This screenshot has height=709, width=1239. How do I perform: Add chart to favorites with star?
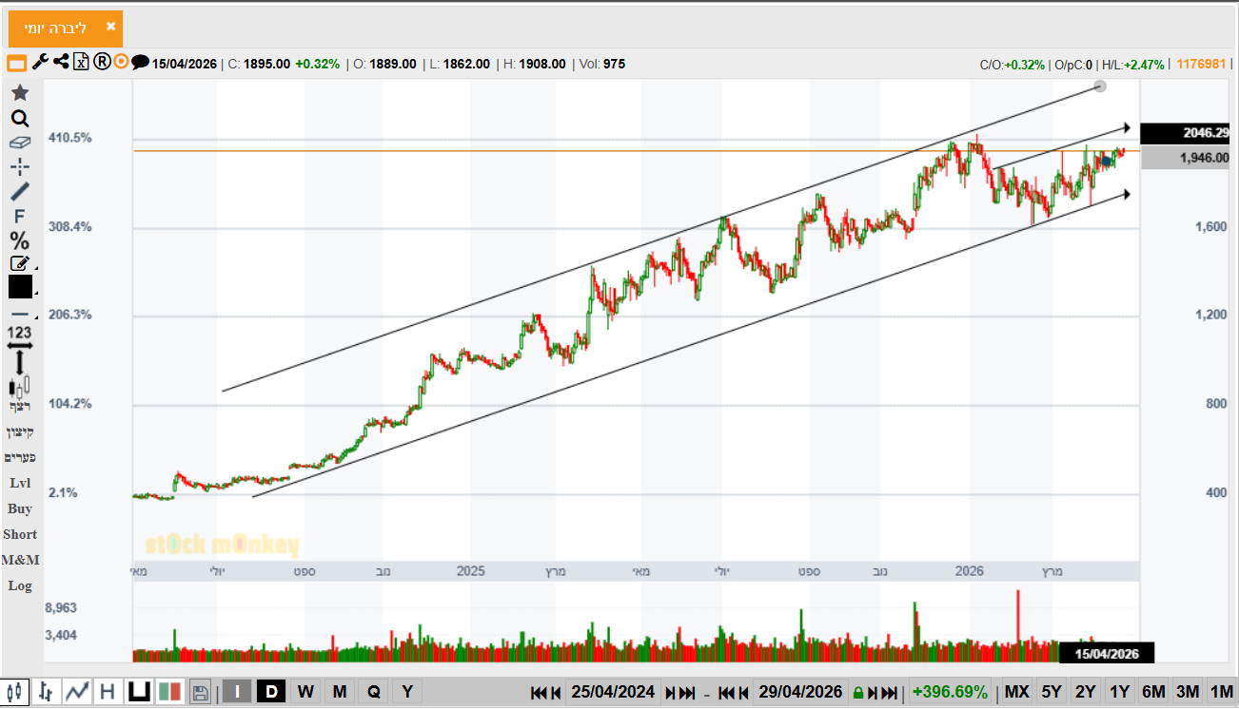20,93
